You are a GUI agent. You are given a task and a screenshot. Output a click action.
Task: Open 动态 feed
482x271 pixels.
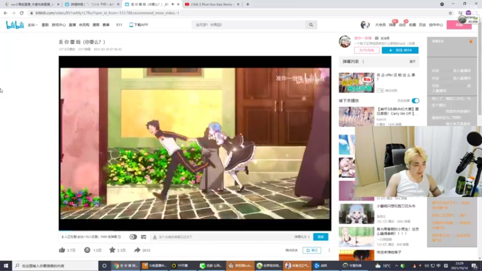click(402, 25)
